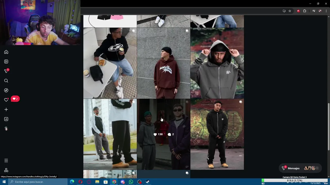
Task: Open Microsoft Store from the taskbar
Action: (x=106, y=182)
